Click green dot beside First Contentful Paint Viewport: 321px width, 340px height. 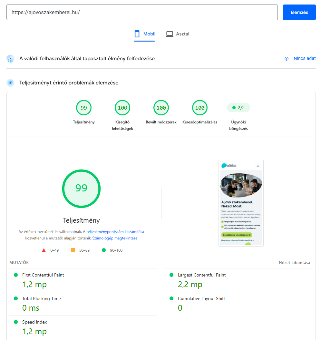pos(15,275)
